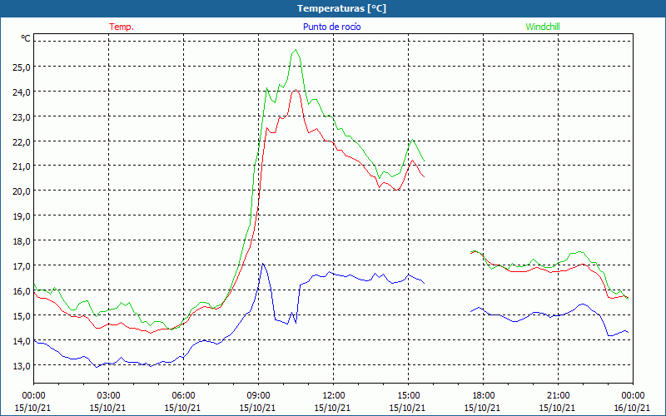Select the red Temp. legend label
The height and width of the screenshot is (416, 666).
tap(122, 27)
